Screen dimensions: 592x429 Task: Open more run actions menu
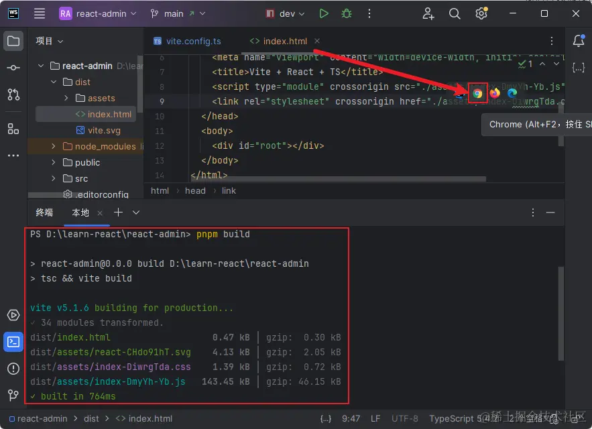coord(369,14)
